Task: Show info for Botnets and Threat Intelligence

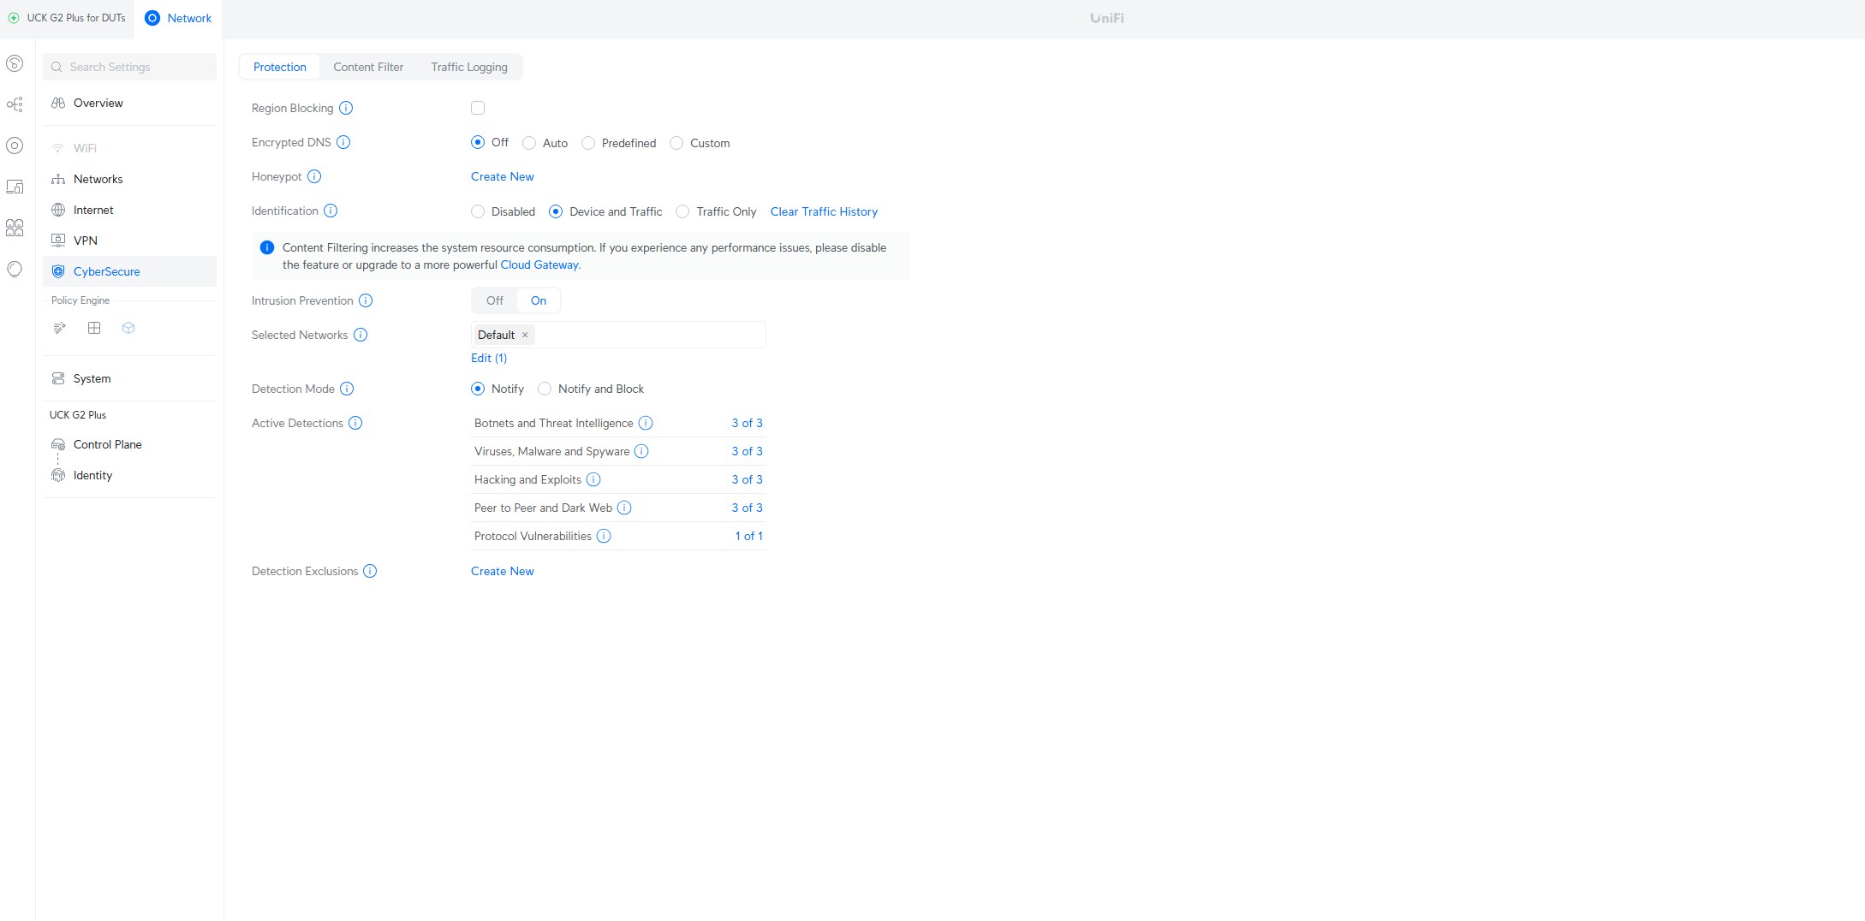Action: (x=646, y=423)
